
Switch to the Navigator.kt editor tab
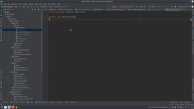coord(99,9)
